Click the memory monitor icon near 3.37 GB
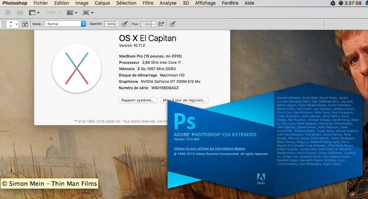The image size is (368, 199). (341, 3)
